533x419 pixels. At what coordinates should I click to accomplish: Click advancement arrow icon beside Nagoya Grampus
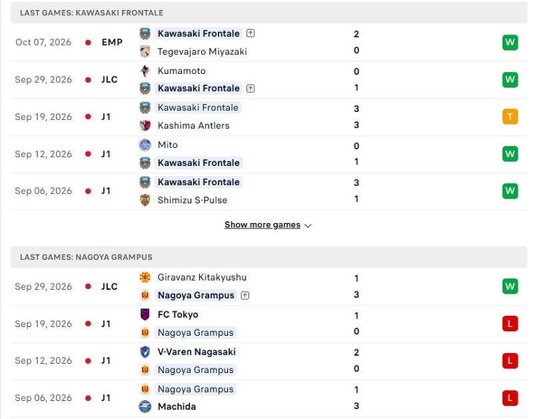[245, 295]
